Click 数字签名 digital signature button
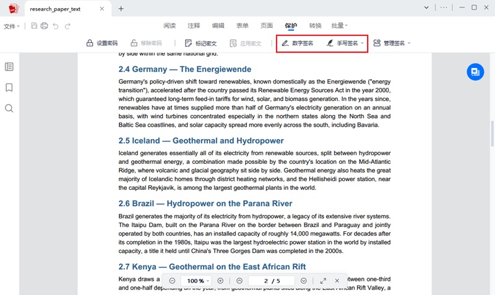495x295 pixels. point(298,43)
